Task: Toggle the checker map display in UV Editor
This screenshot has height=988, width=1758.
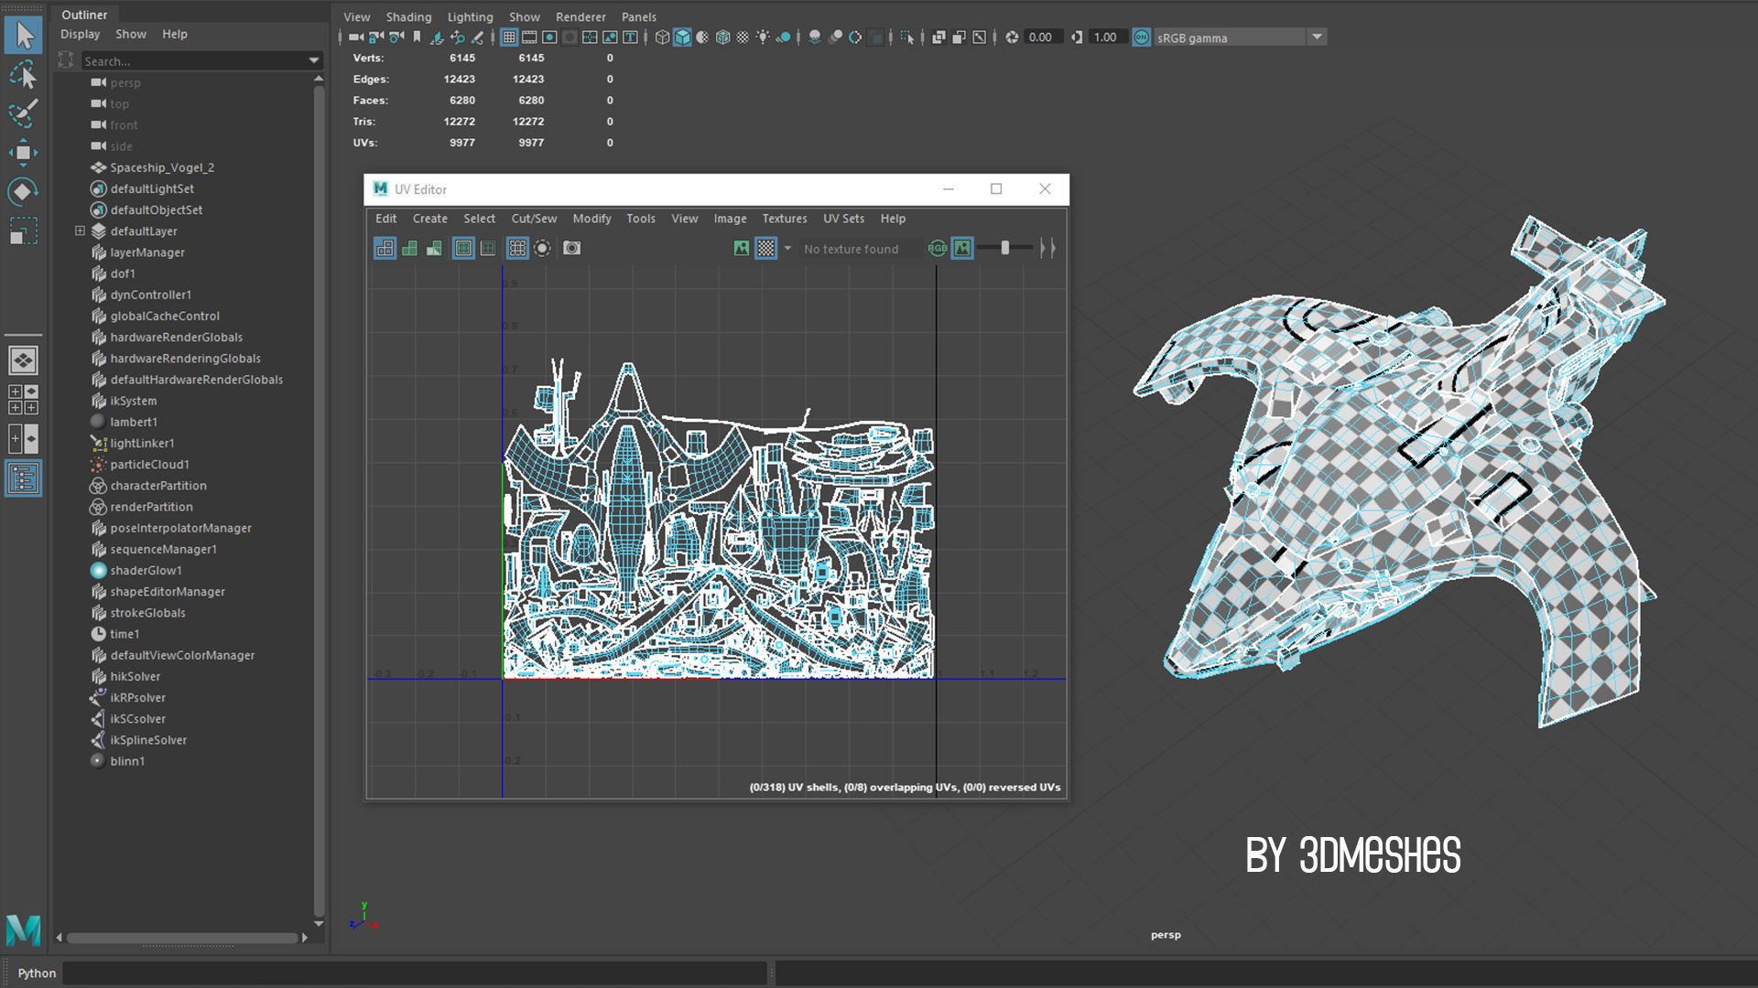Action: click(x=766, y=248)
